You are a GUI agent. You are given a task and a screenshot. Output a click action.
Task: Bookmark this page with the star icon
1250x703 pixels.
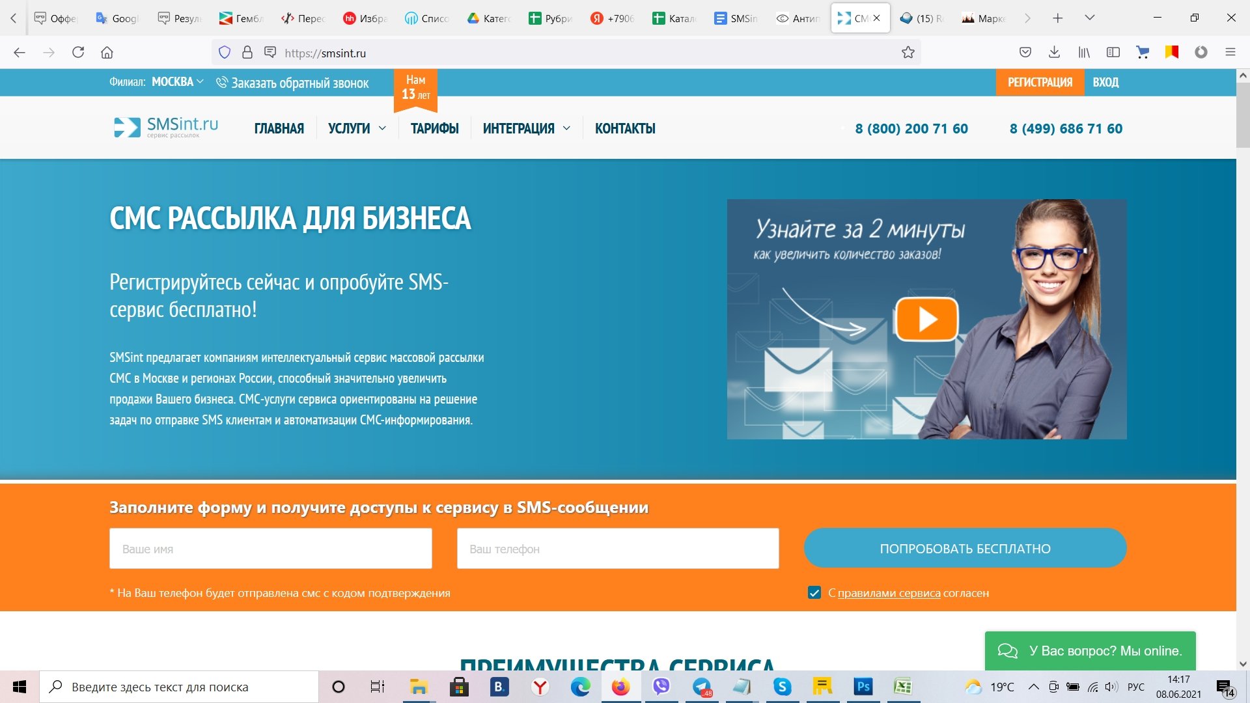click(908, 53)
